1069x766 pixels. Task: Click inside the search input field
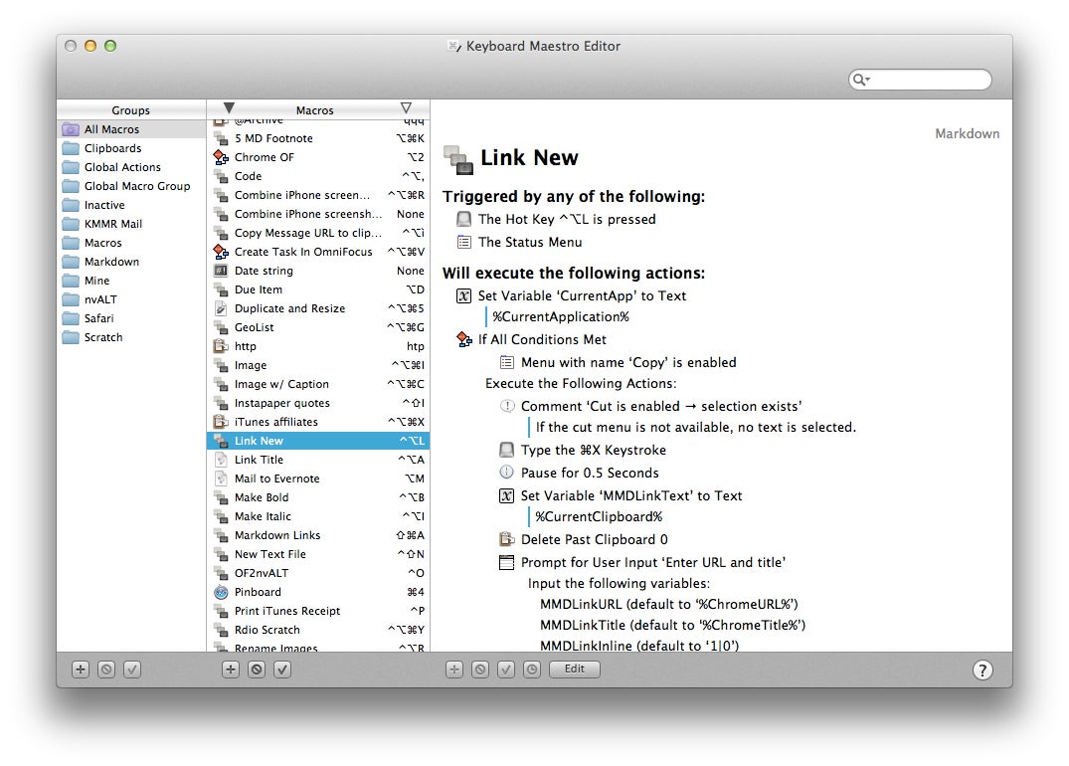pyautogui.click(x=930, y=80)
